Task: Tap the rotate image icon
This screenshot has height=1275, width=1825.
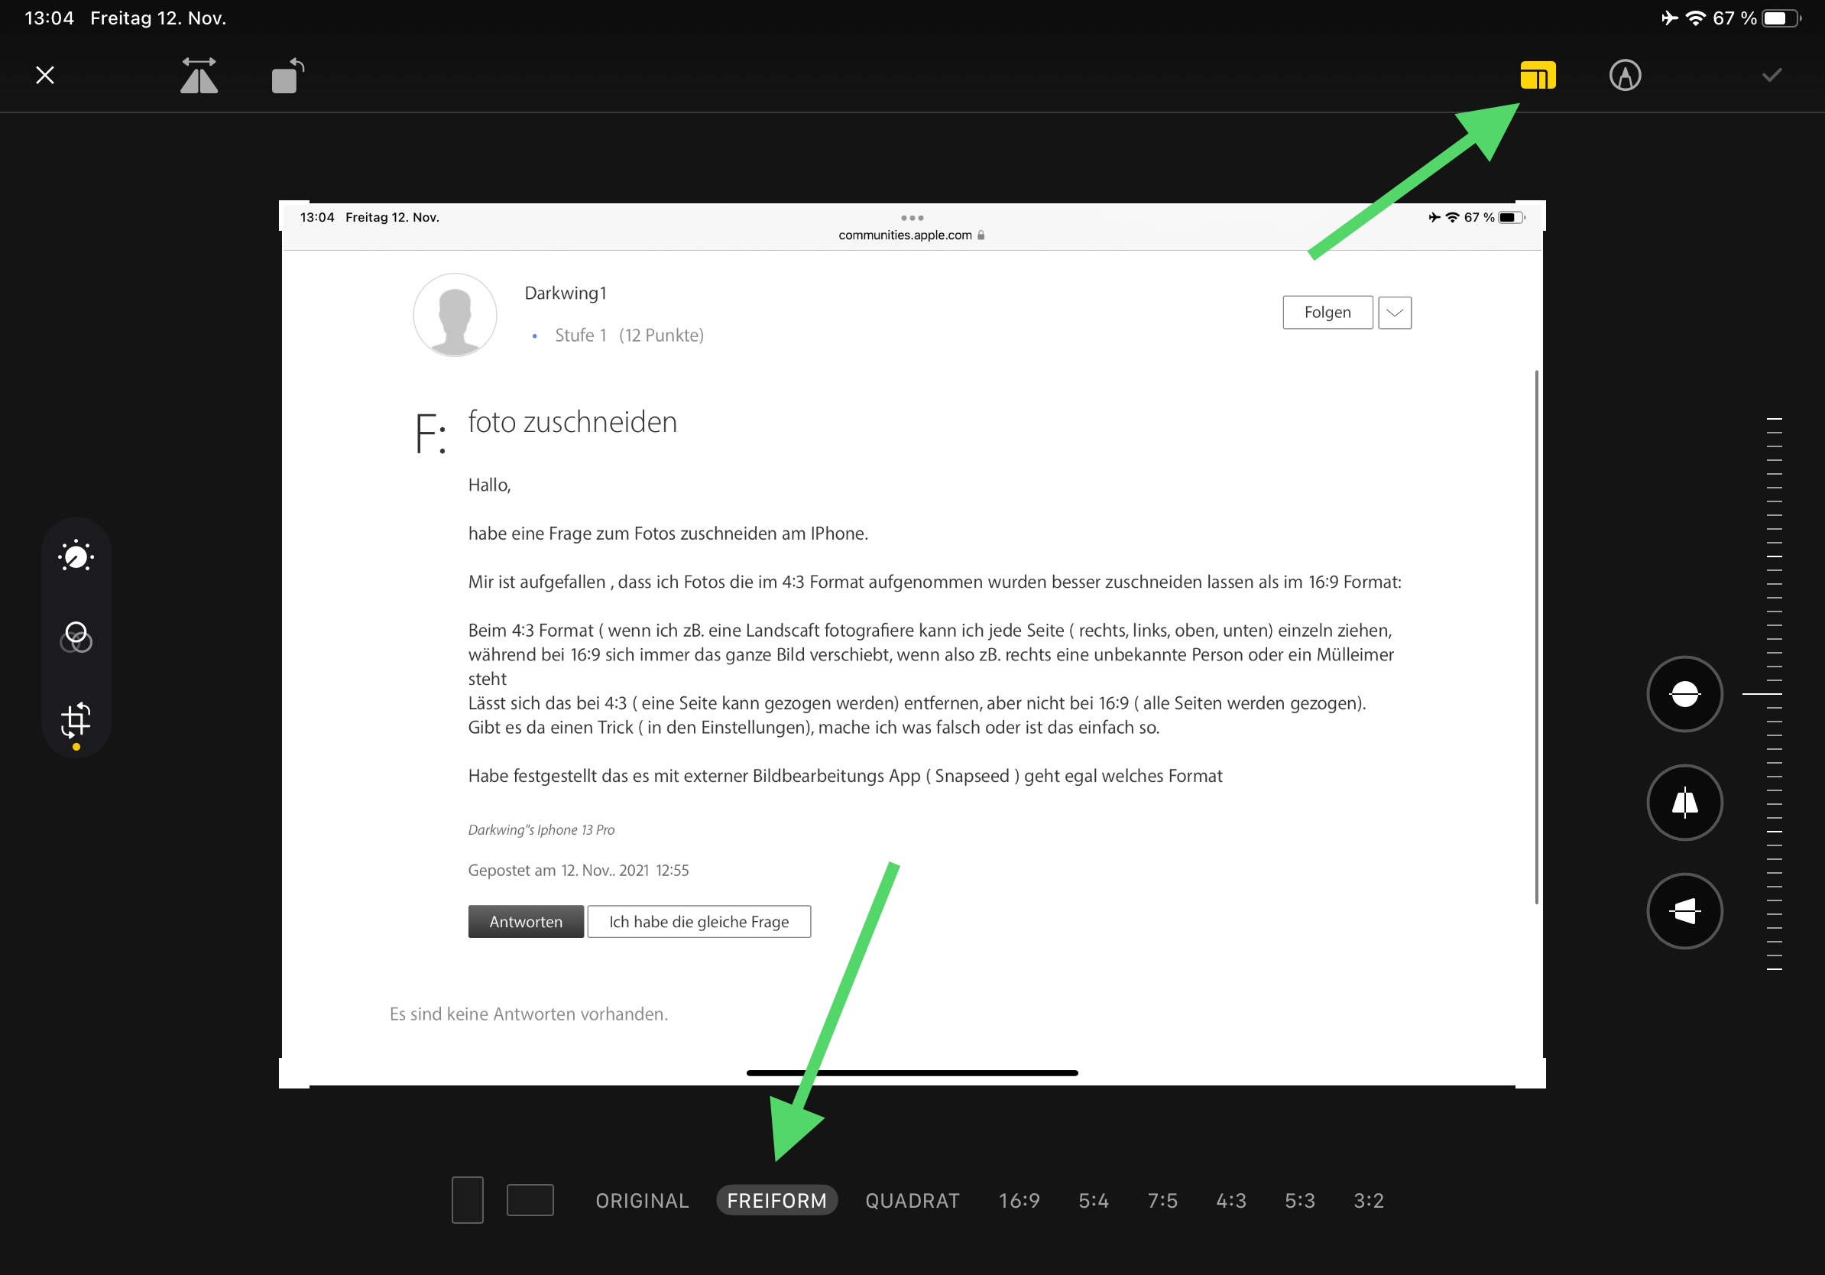Action: pyautogui.click(x=287, y=76)
